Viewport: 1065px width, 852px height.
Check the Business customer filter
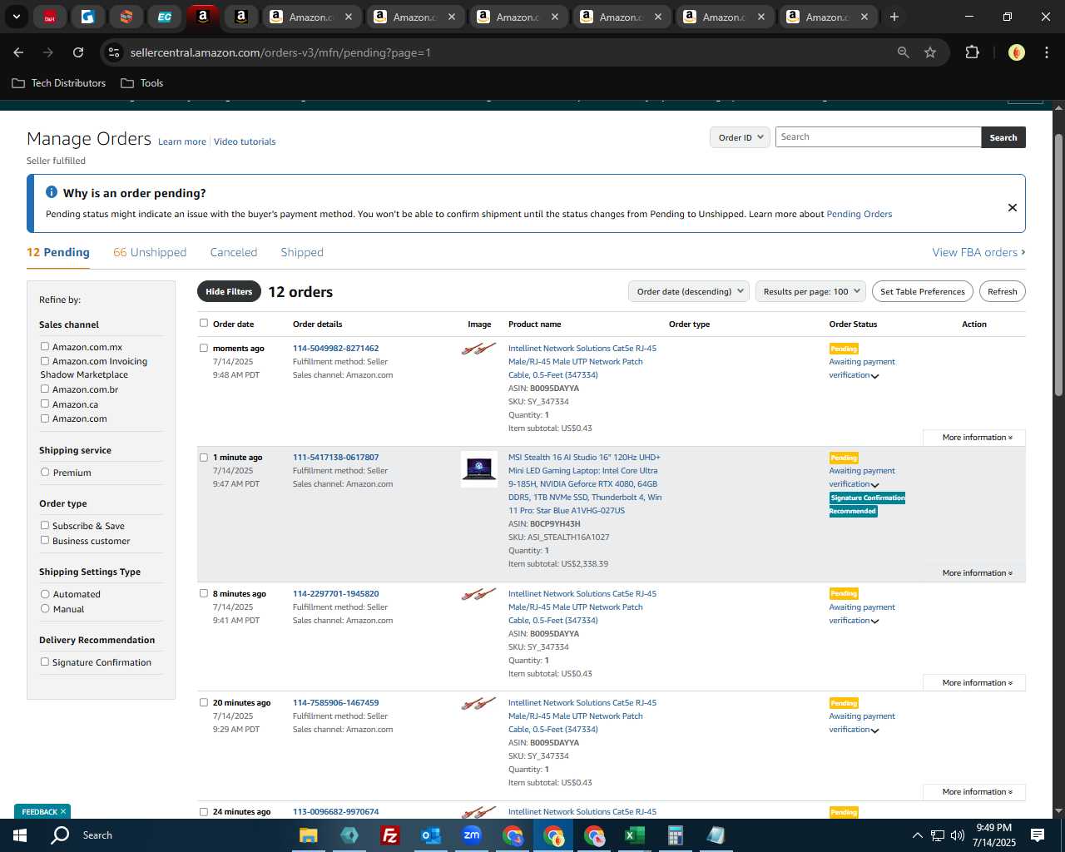click(45, 540)
